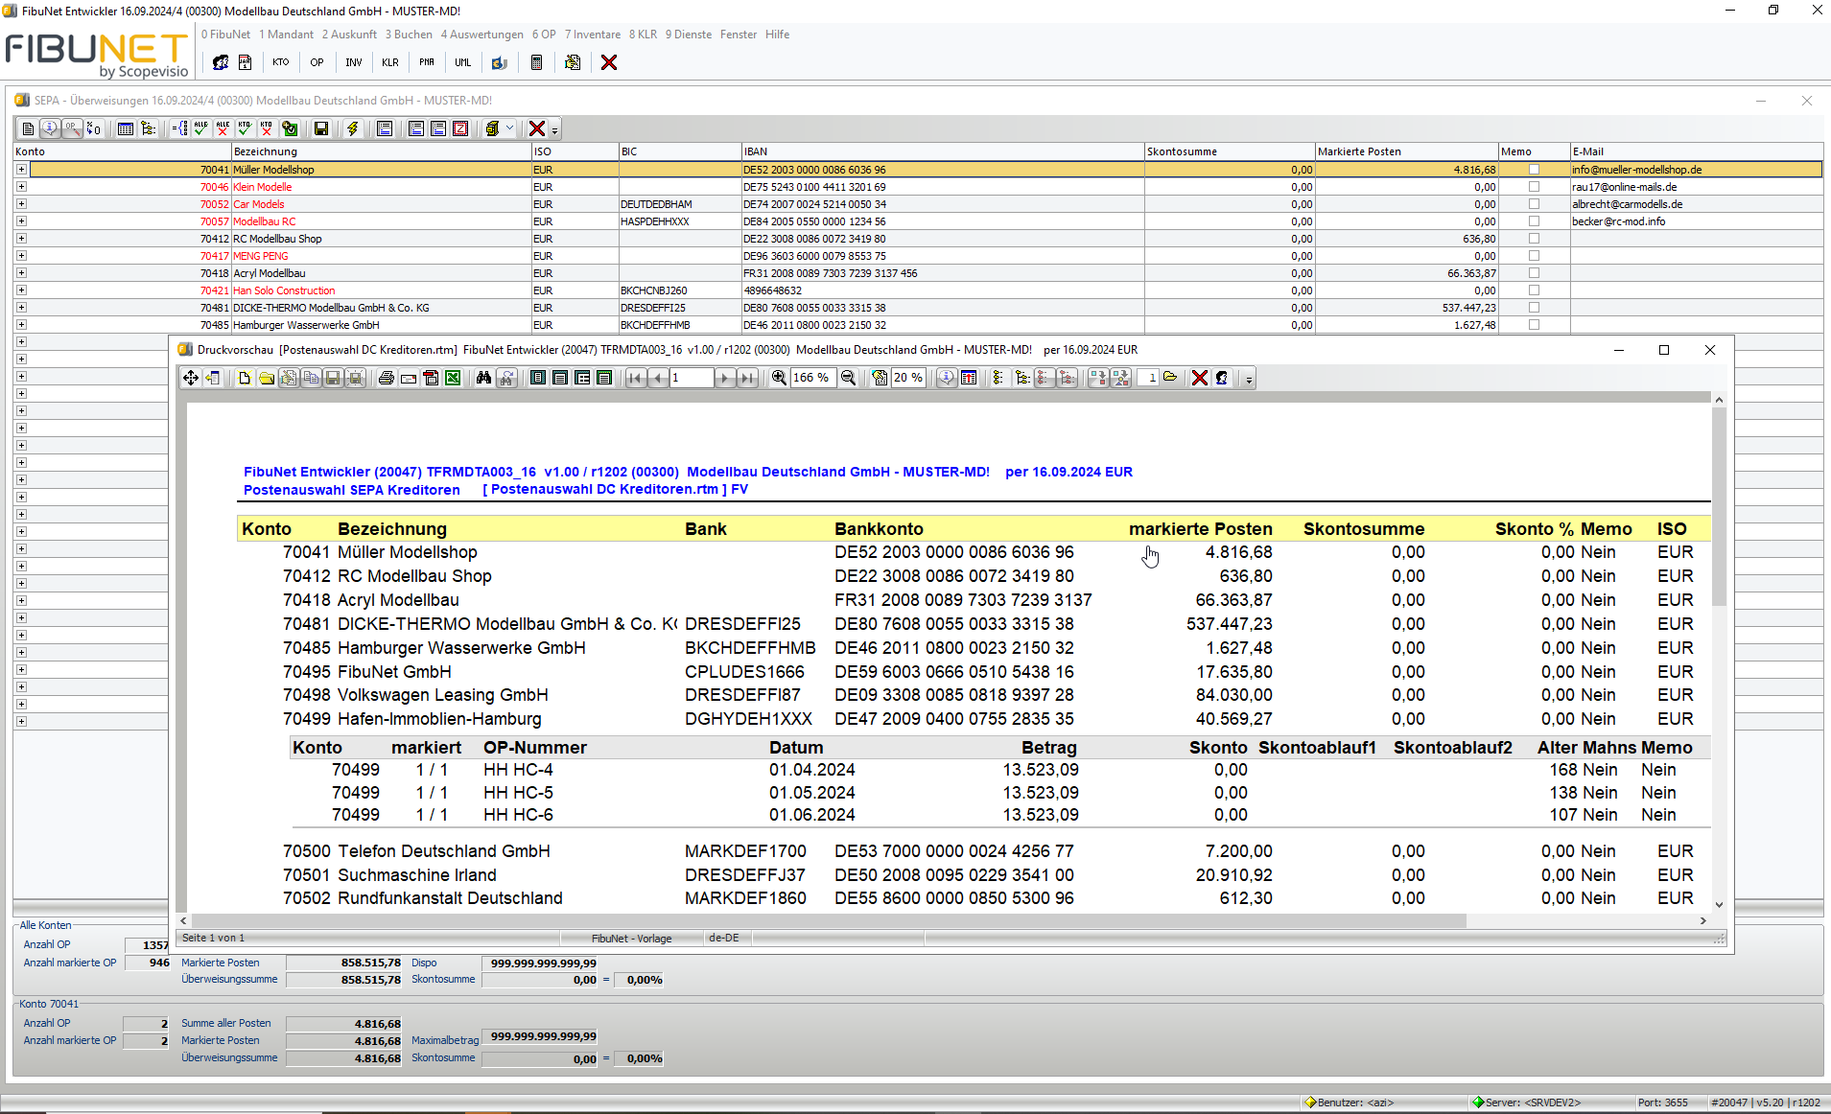Click the calendar date icon in main toolbar
1831x1114 pixels.
246,62
